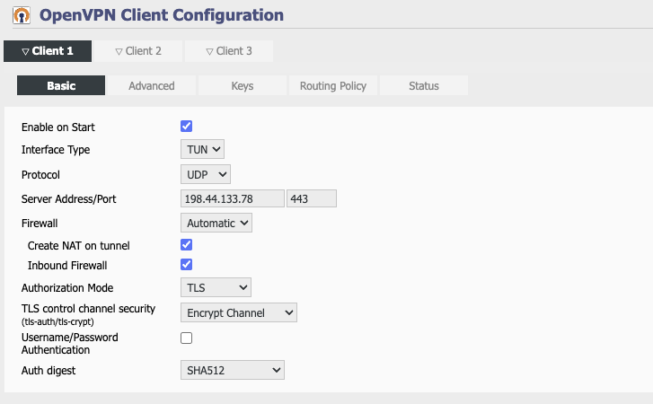Switch to the Client 1 tab

(48, 51)
